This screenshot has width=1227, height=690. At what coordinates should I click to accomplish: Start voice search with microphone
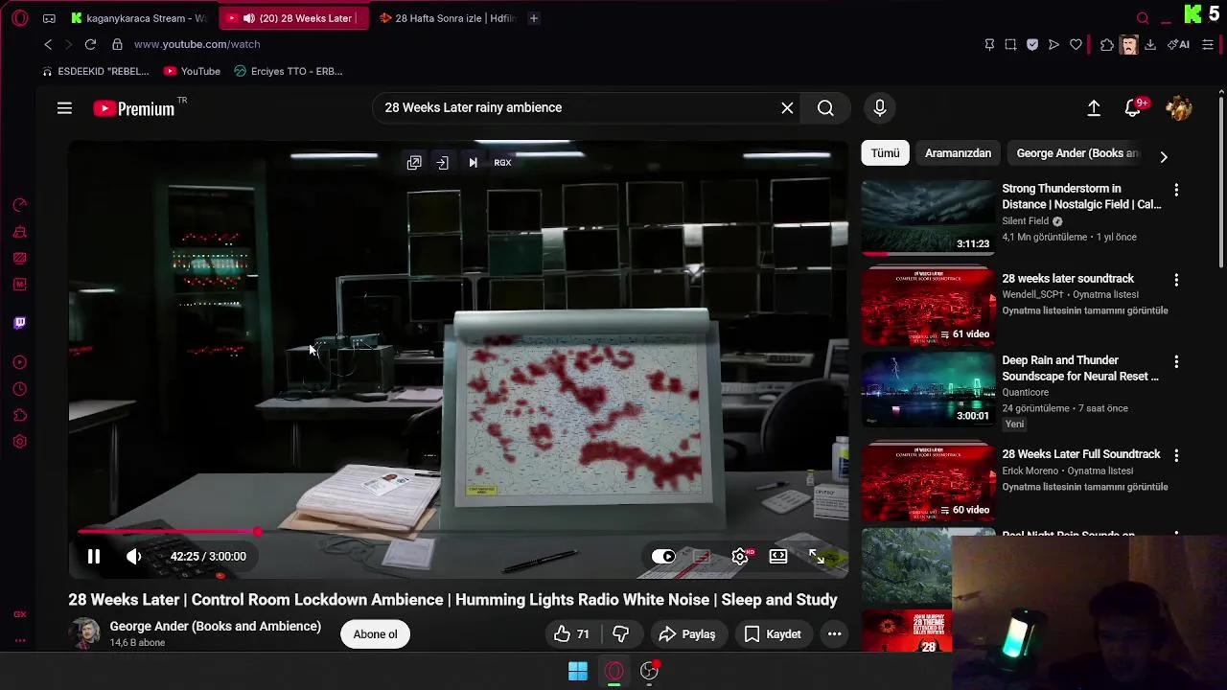point(880,108)
